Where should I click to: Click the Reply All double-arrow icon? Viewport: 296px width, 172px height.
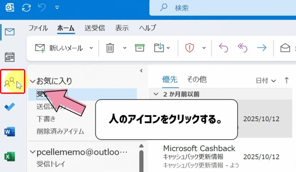(242, 48)
